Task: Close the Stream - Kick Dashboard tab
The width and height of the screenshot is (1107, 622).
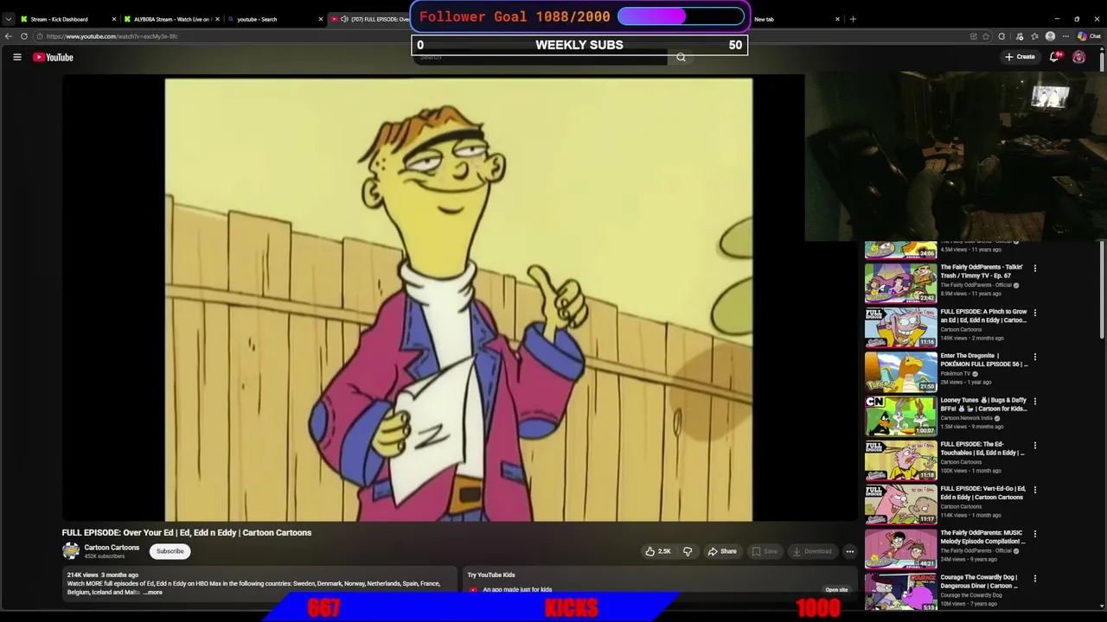Action: tap(113, 19)
